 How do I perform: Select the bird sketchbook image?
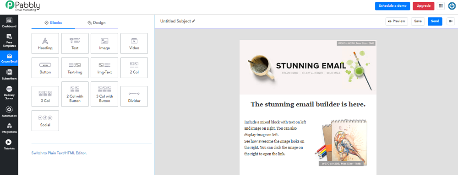pyautogui.click(x=341, y=142)
